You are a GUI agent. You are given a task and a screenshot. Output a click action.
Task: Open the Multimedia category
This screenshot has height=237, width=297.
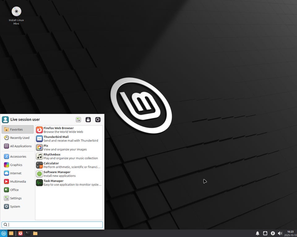[x=18, y=181]
